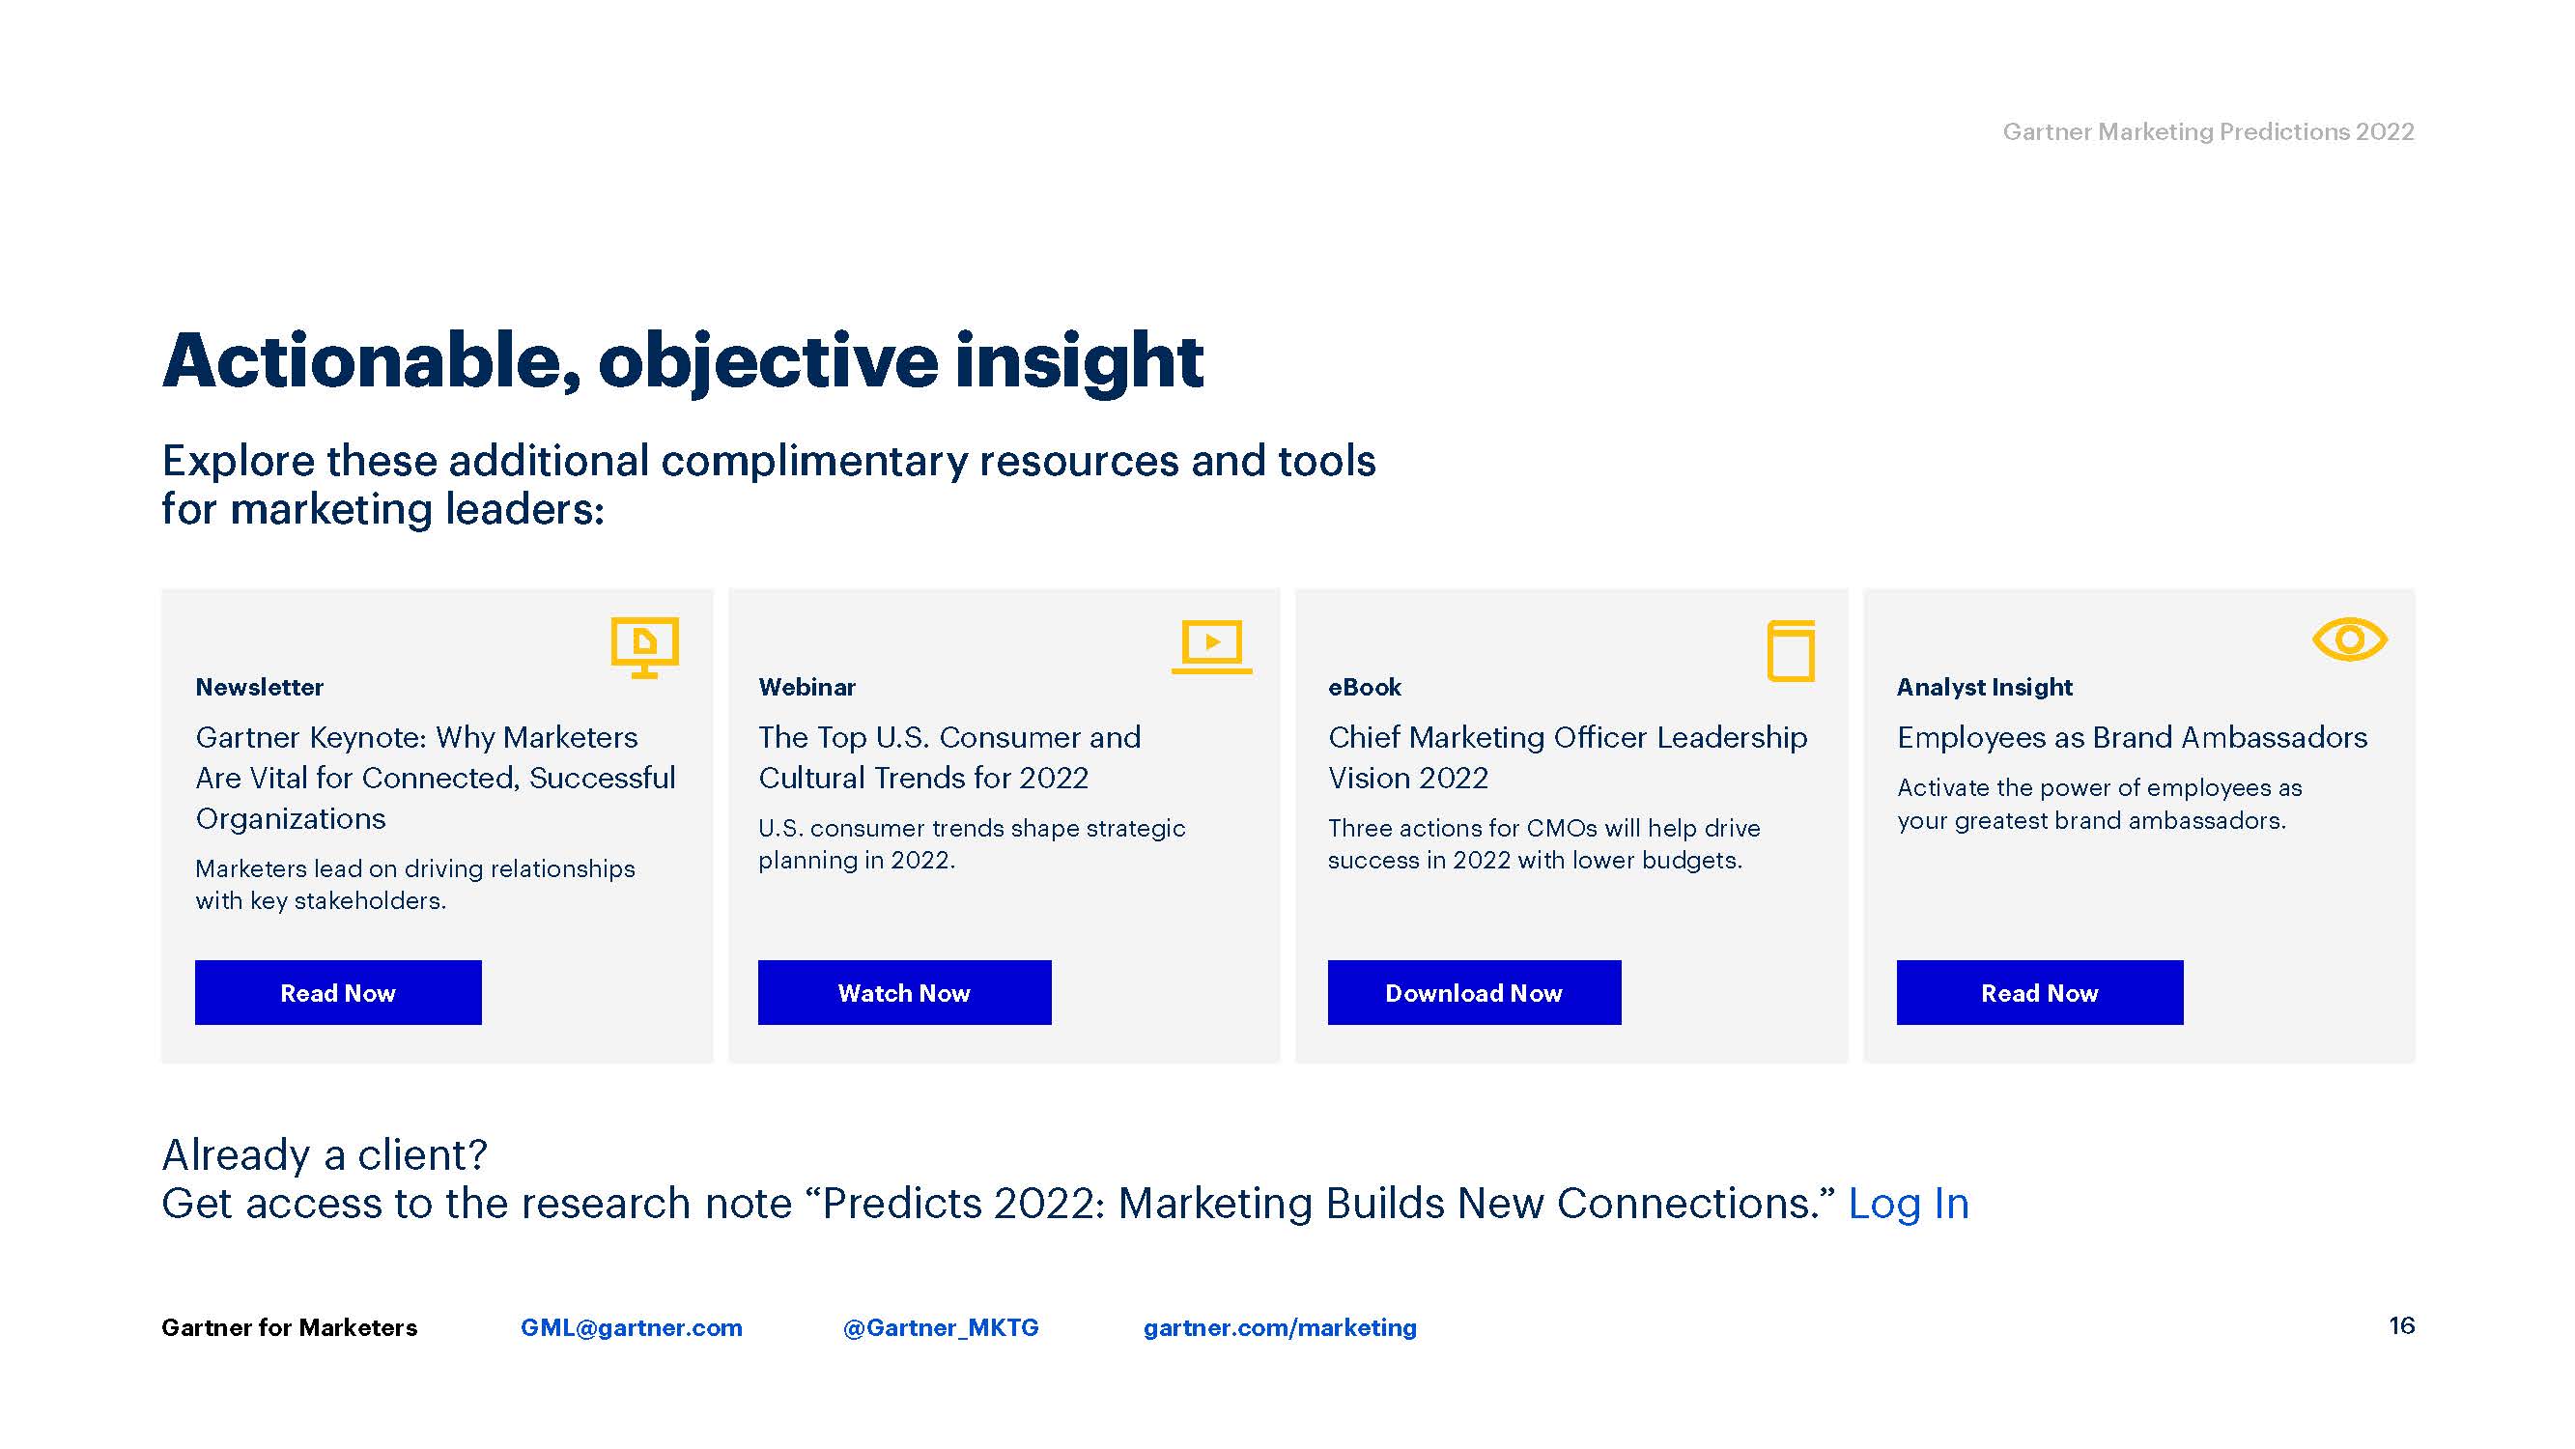The image size is (2575, 1449).
Task: Click the page number 16
Action: point(2401,1326)
